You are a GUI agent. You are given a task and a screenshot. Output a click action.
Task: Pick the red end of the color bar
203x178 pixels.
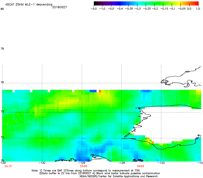tap(196, 3)
